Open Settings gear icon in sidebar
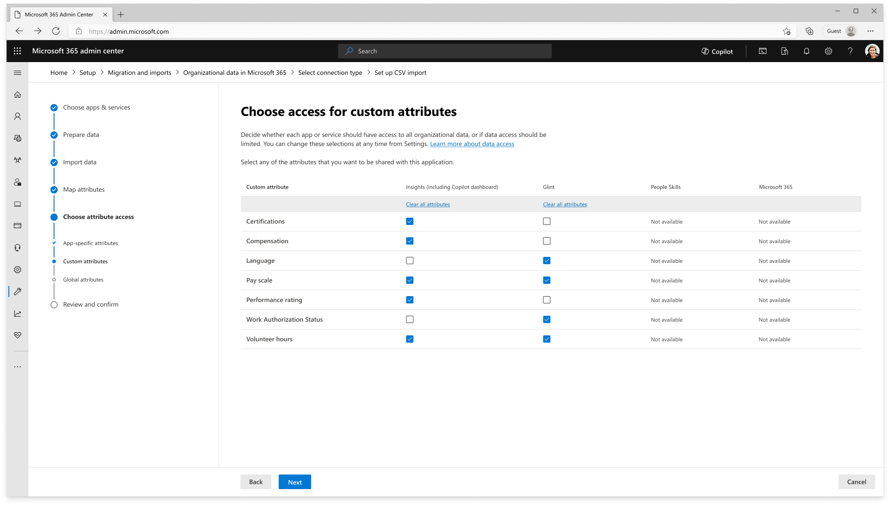 click(17, 270)
